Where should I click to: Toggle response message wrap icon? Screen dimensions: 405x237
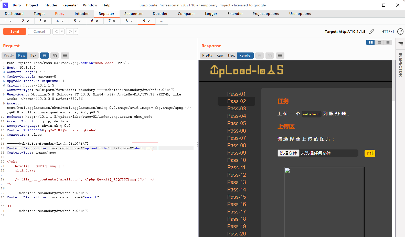tap(260, 55)
